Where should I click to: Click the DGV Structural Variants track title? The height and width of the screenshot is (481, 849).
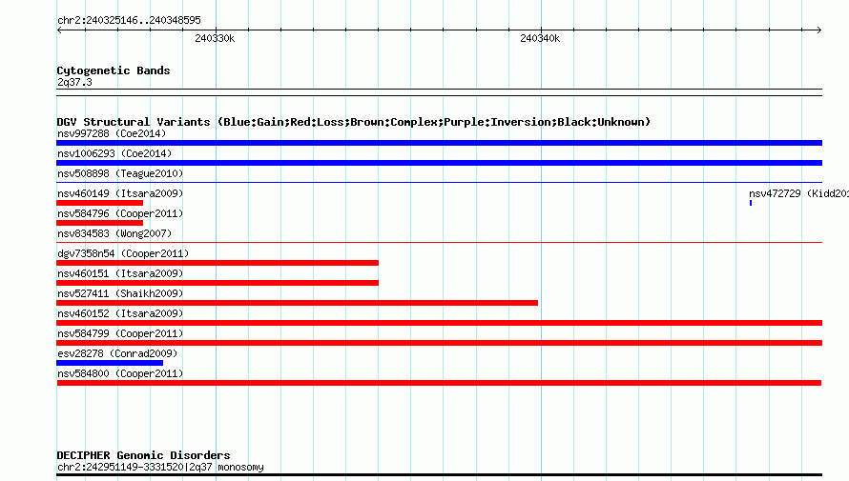tap(353, 122)
